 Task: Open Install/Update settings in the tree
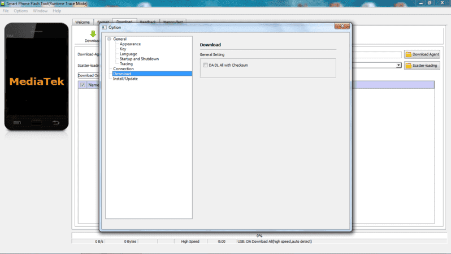(x=125, y=79)
